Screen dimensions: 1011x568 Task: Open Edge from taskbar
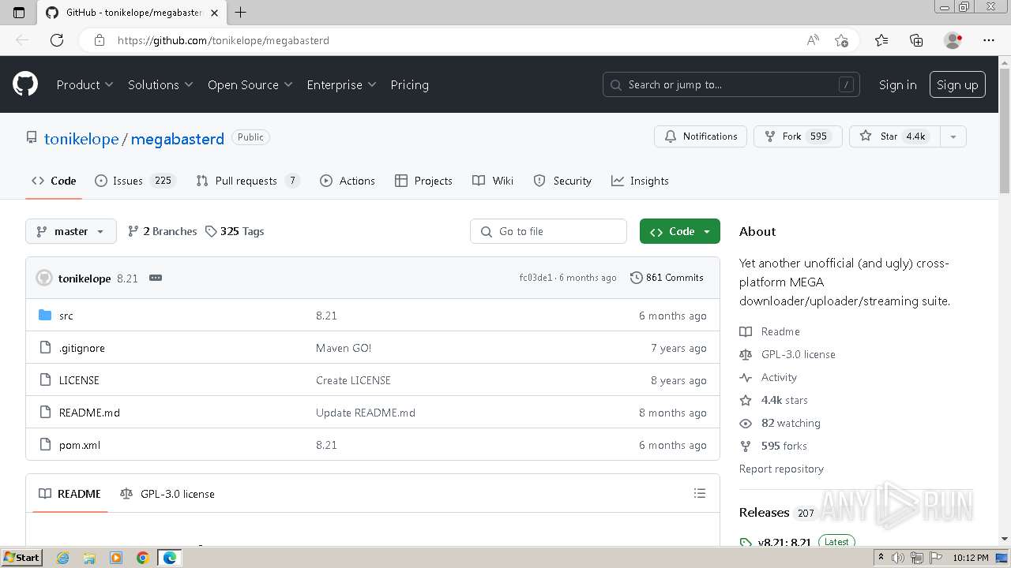(170, 558)
